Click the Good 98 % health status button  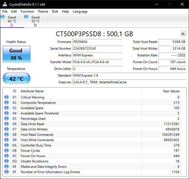pyautogui.click(x=17, y=54)
